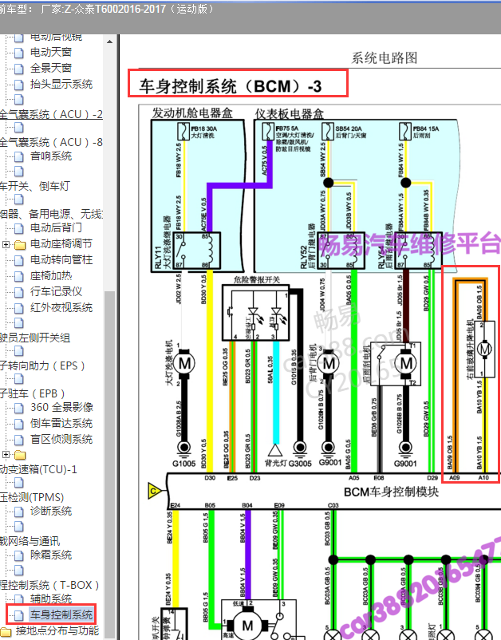Click document icon beside 盲区侦测系统

click(x=19, y=440)
